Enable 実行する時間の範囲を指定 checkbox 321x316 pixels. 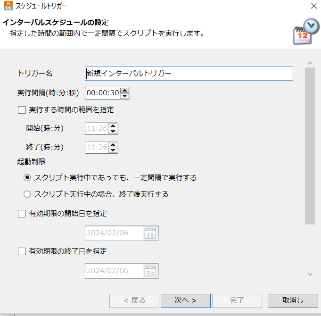point(22,110)
